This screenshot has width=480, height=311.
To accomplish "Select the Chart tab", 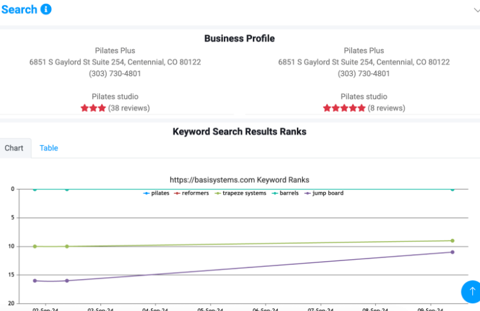I will [x=14, y=148].
